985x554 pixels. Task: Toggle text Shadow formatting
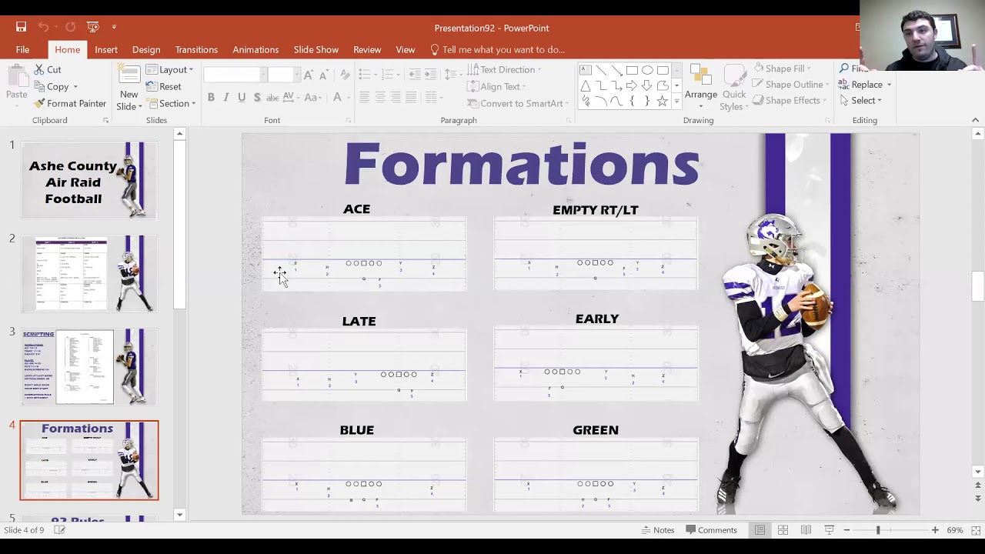tap(257, 97)
